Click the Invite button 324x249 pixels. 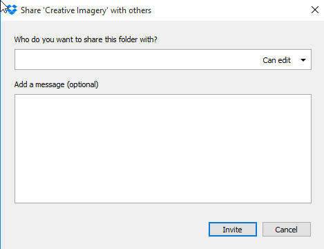pyautogui.click(x=233, y=230)
